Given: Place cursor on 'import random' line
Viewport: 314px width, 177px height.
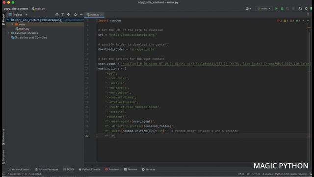Looking at the screenshot, I should (109, 21).
